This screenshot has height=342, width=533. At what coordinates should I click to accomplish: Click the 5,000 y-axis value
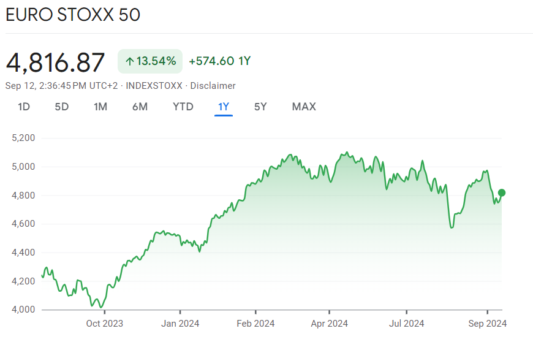pyautogui.click(x=23, y=167)
